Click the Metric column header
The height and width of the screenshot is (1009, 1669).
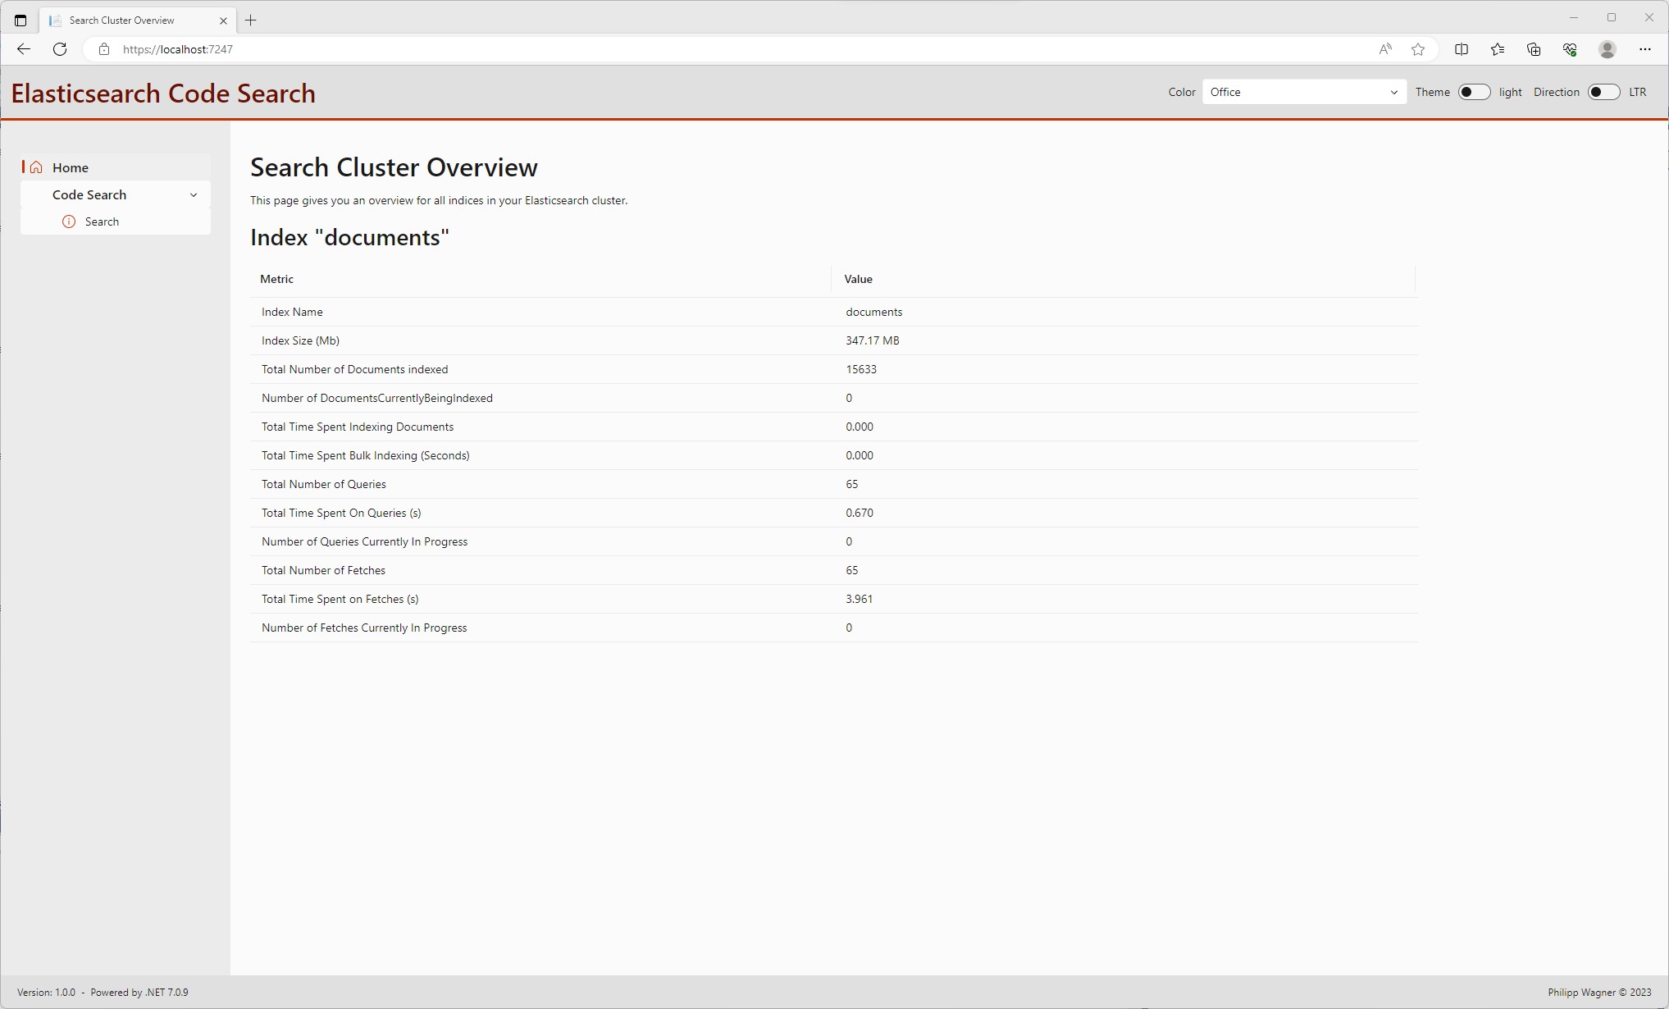click(x=277, y=279)
